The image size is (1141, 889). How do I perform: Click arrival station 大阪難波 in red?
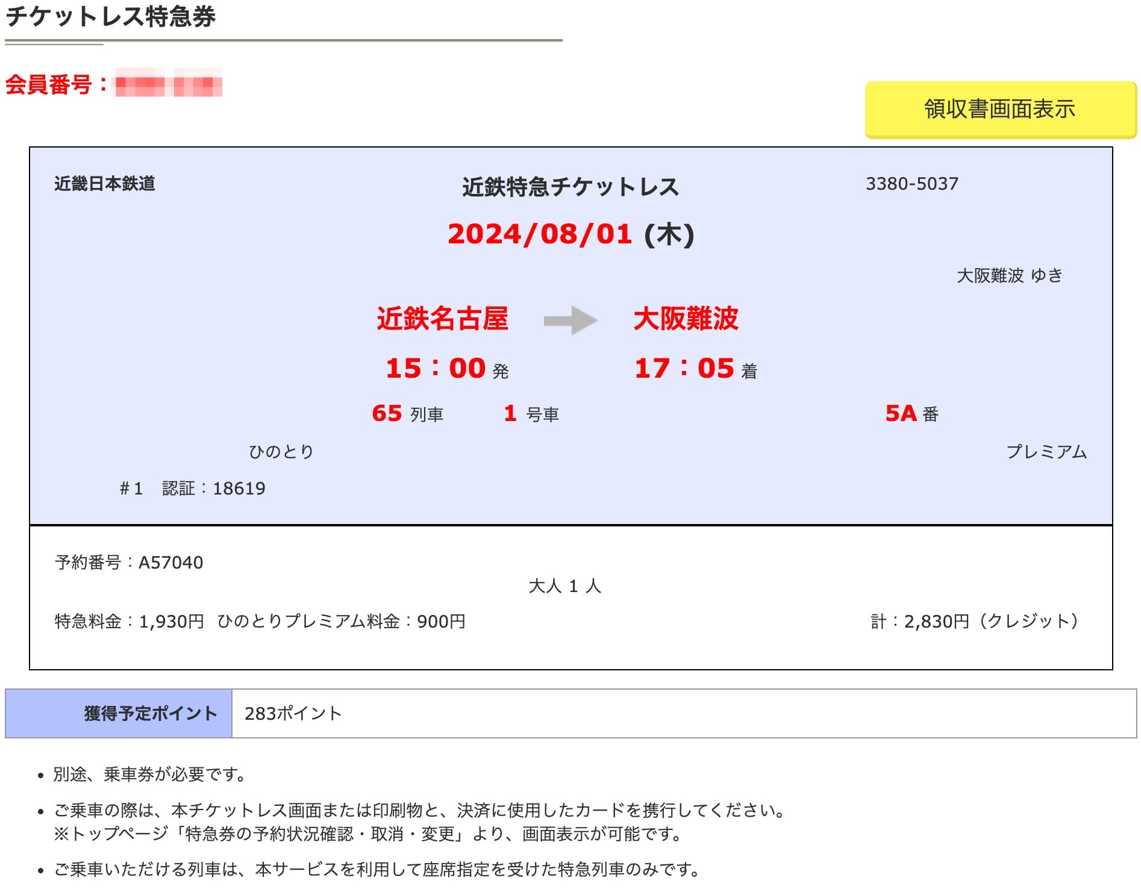686,319
